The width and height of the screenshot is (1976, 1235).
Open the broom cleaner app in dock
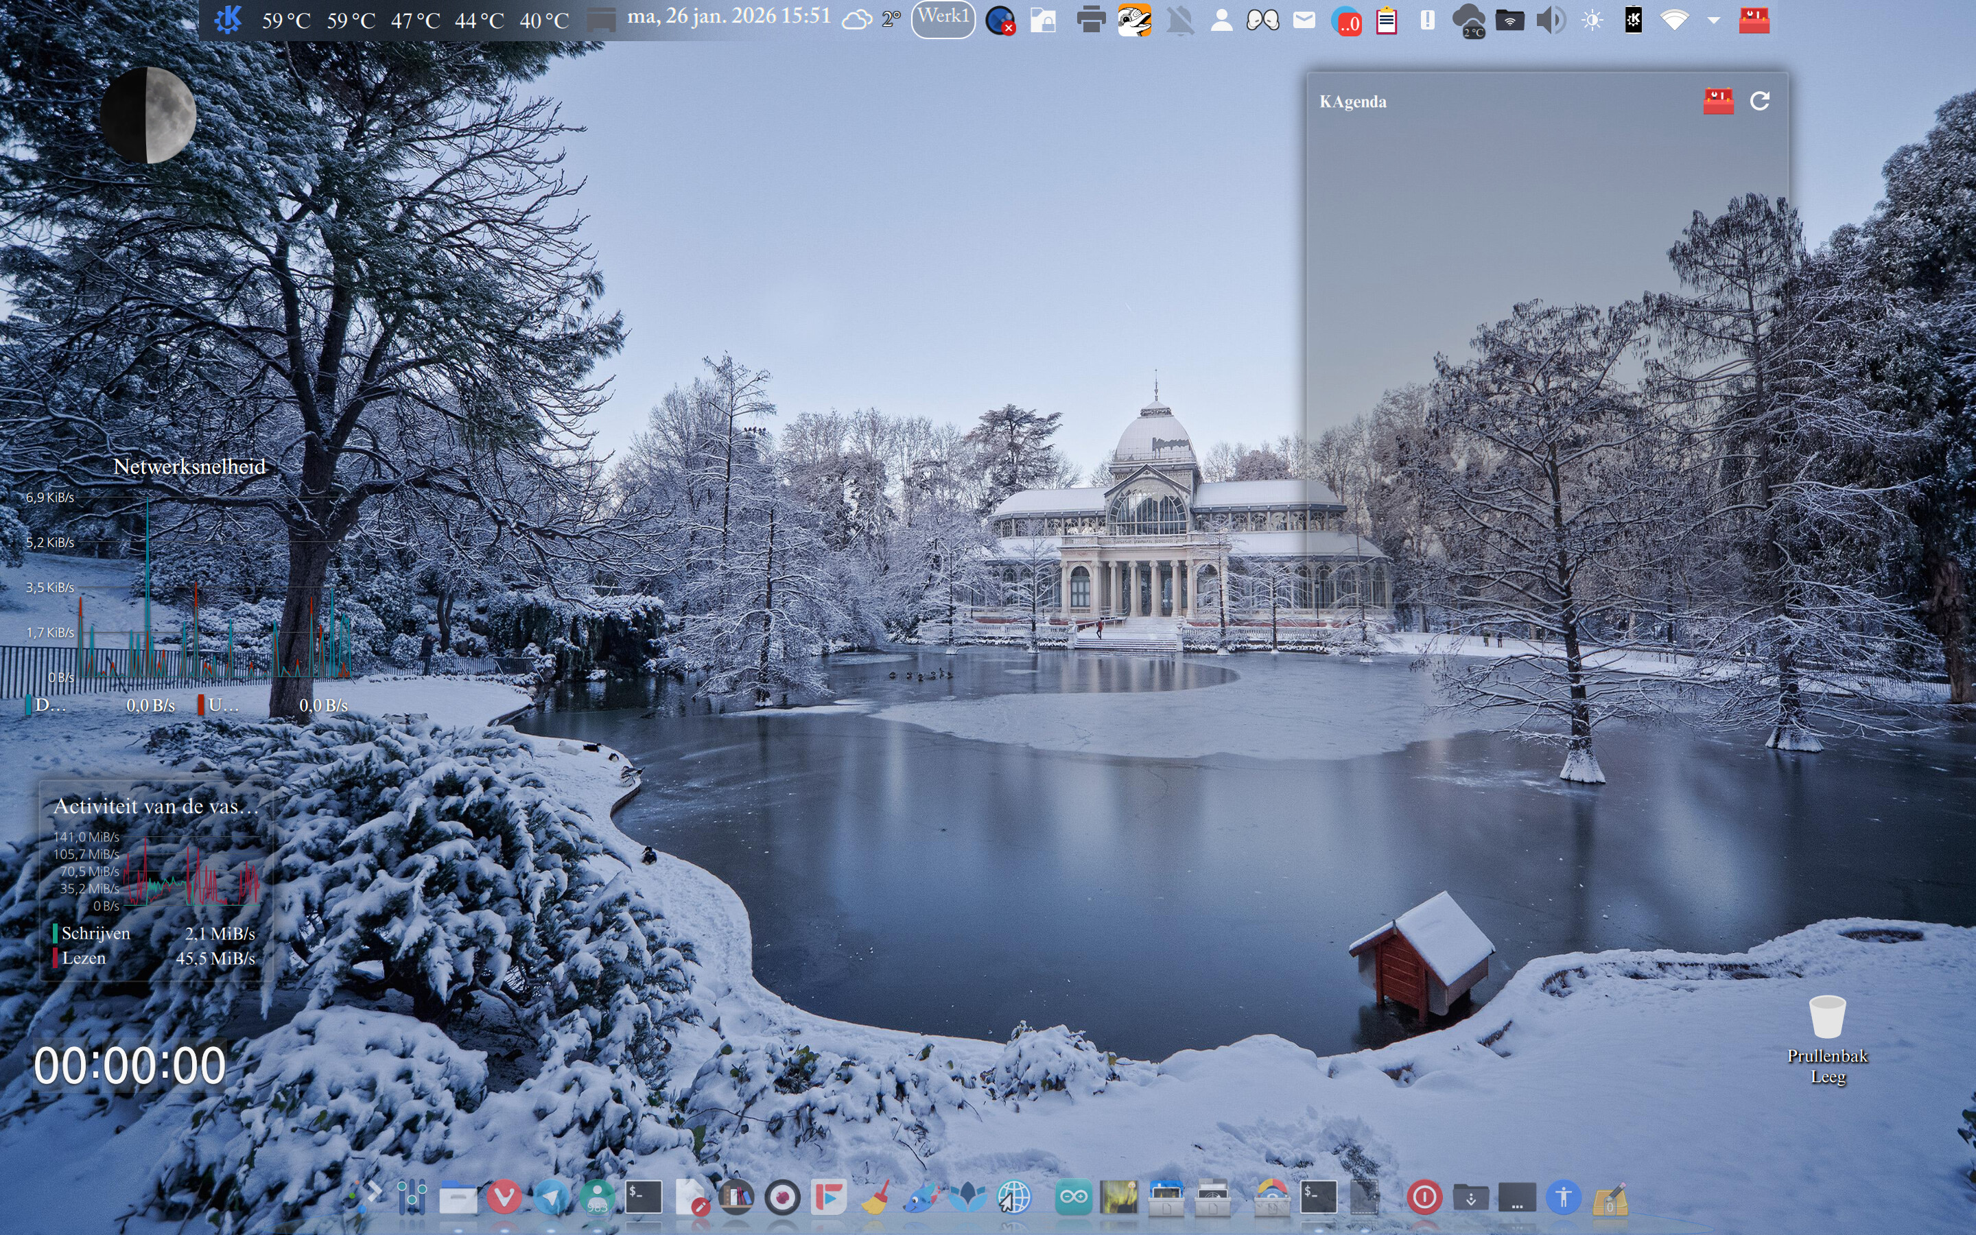point(876,1197)
